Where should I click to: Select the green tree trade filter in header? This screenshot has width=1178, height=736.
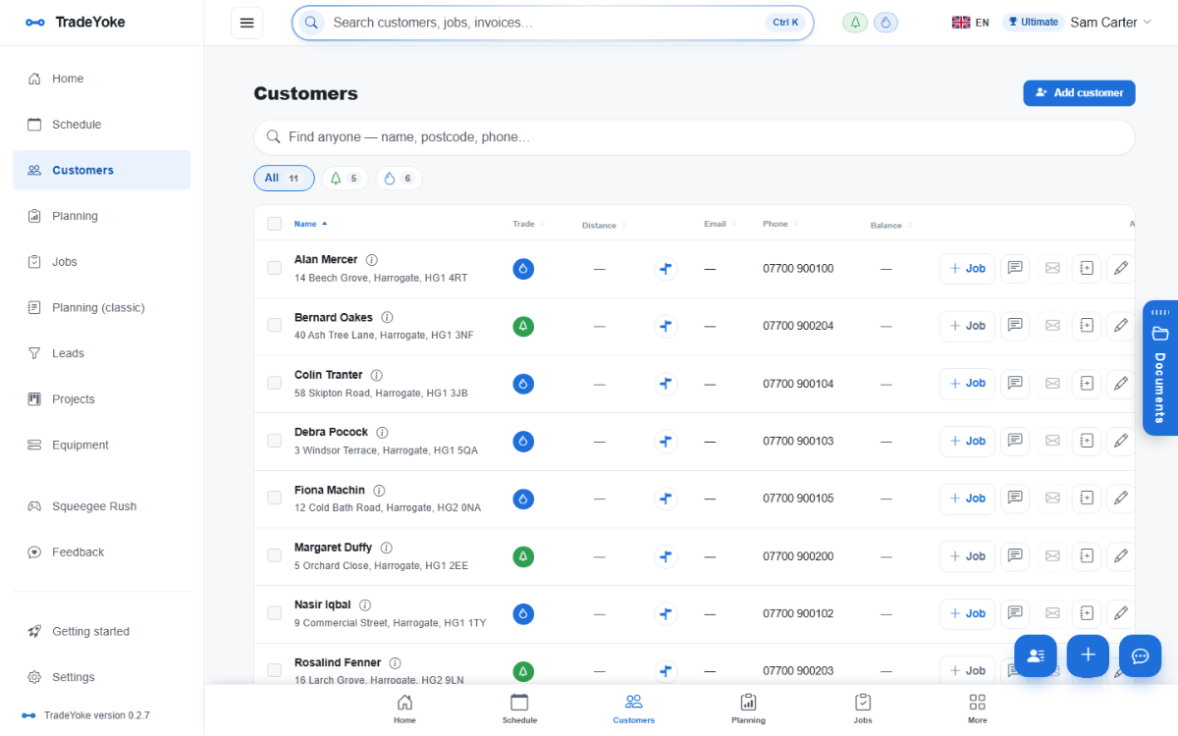855,23
